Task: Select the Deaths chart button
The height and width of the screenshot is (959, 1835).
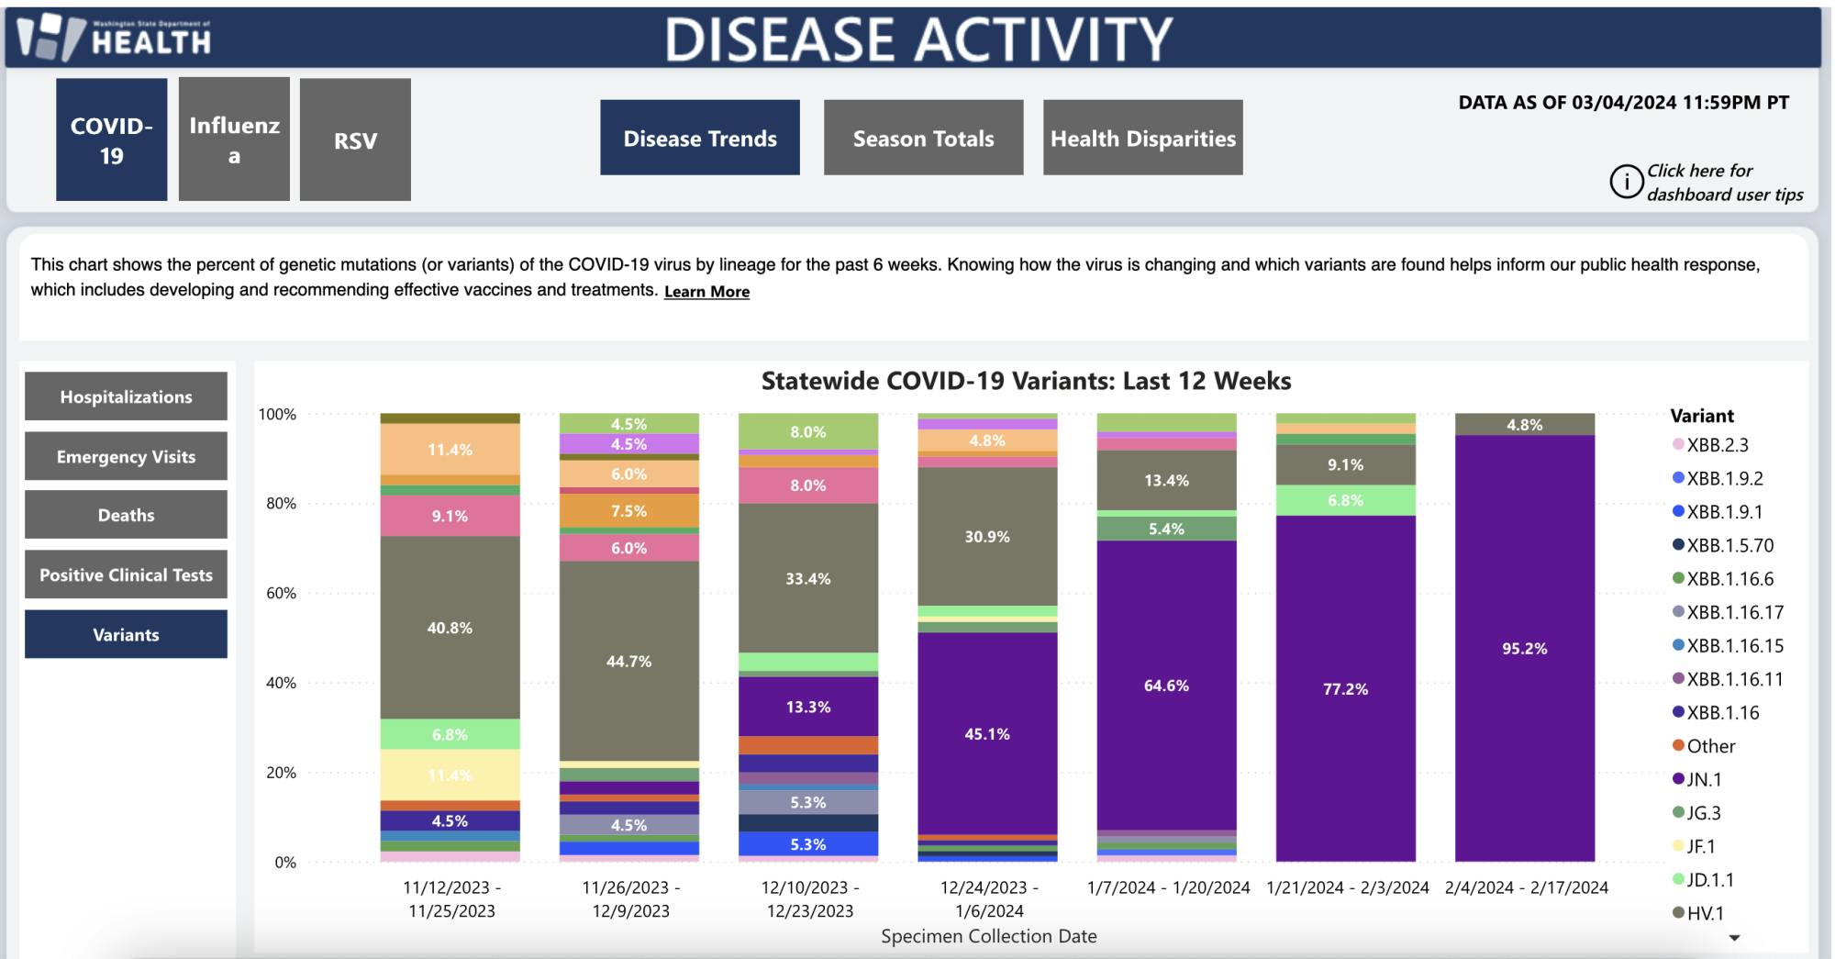Action: pyautogui.click(x=126, y=515)
